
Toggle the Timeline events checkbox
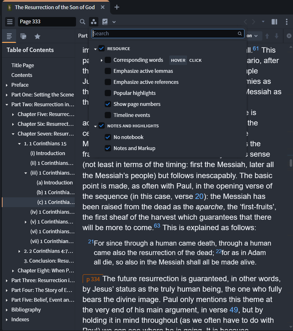click(108, 115)
